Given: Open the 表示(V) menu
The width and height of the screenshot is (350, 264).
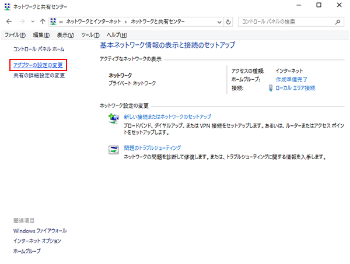Looking at the screenshot, I should point(66,35).
